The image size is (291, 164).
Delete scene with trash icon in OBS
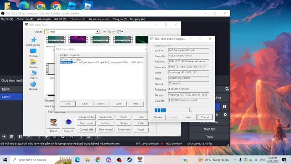[11, 137]
